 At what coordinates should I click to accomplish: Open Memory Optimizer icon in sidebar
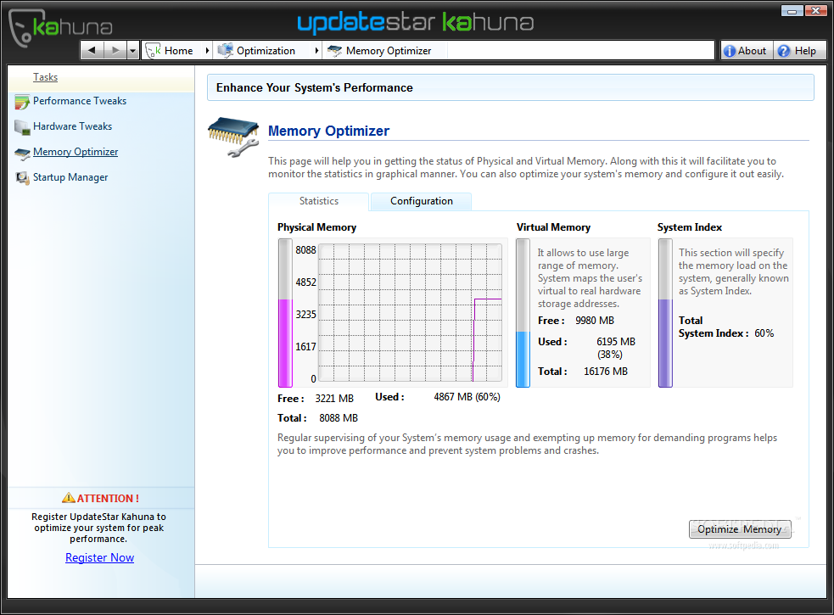(x=22, y=154)
